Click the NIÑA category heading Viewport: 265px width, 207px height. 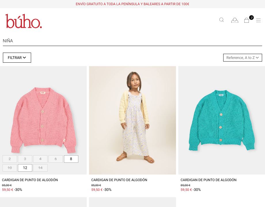point(8,41)
